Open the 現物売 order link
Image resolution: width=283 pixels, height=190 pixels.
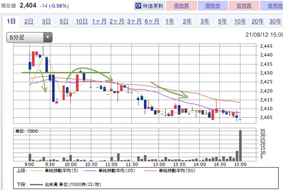click(x=213, y=6)
